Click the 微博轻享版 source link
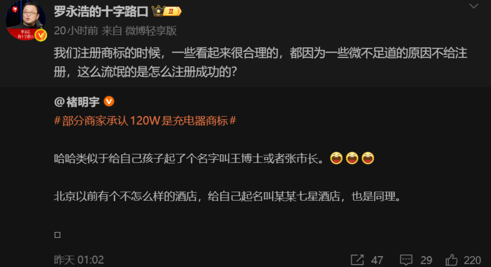Viewport: 491px width, 267px height. (151, 31)
